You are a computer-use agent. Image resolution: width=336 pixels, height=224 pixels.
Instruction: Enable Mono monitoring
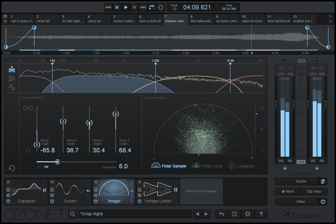click(x=287, y=192)
